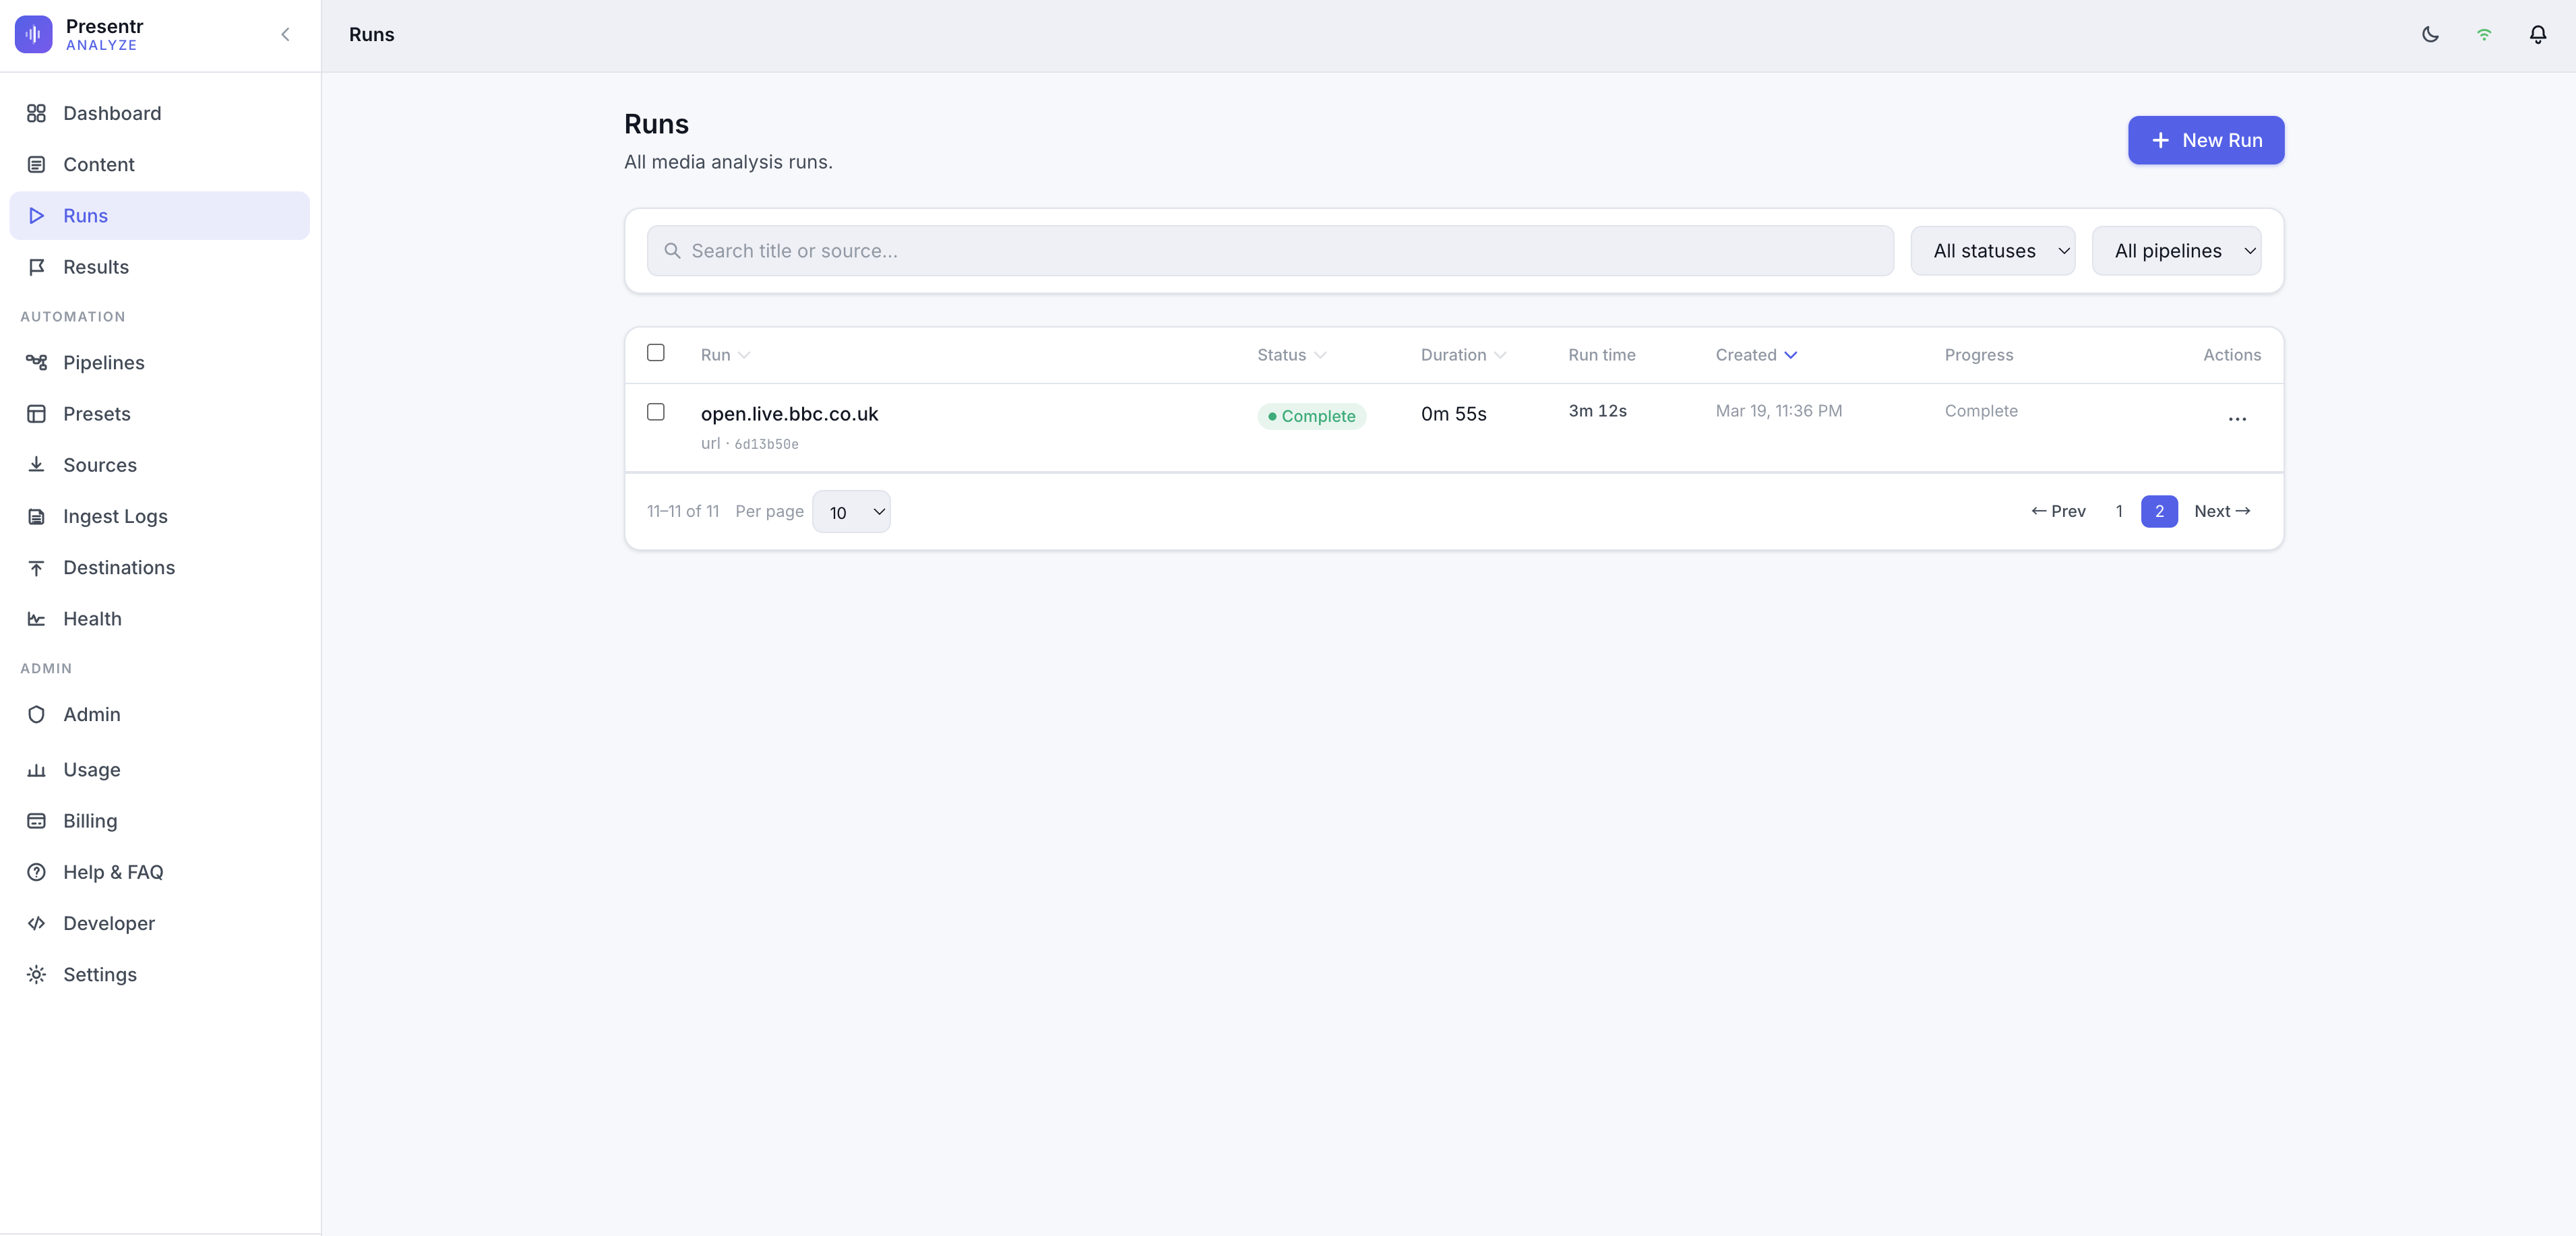Open the Billing section
Viewport: 2576px width, 1236px height.
(90, 820)
